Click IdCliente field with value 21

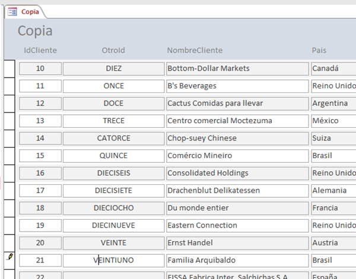(x=40, y=261)
